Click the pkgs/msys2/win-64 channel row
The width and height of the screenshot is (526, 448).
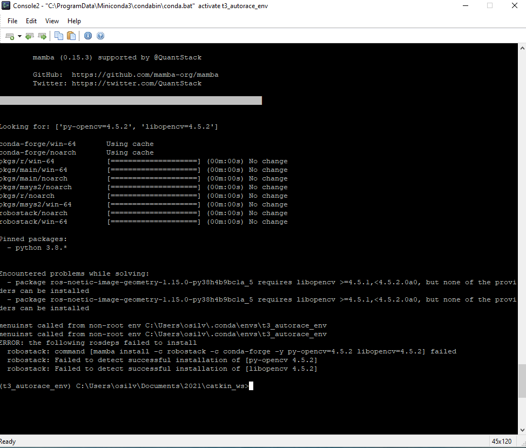click(x=144, y=204)
